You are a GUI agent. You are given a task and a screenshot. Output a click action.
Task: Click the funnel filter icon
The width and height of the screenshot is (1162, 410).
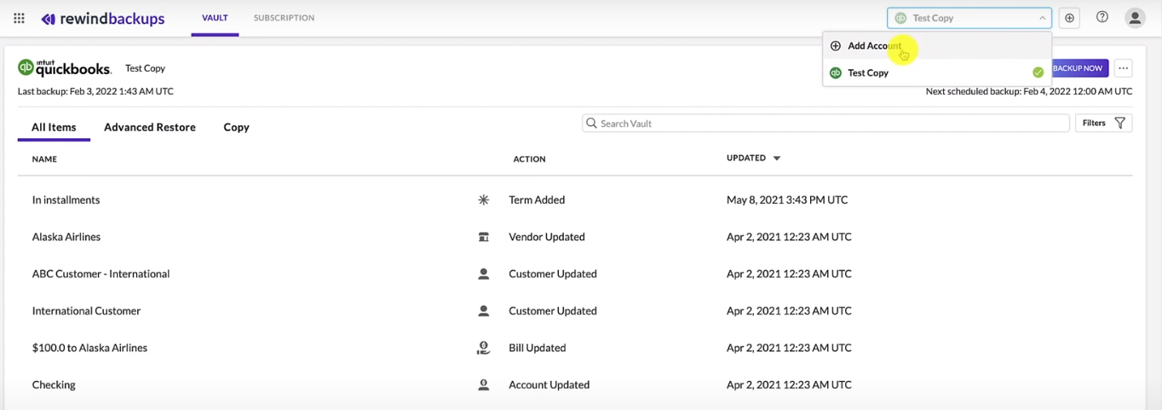(x=1119, y=124)
